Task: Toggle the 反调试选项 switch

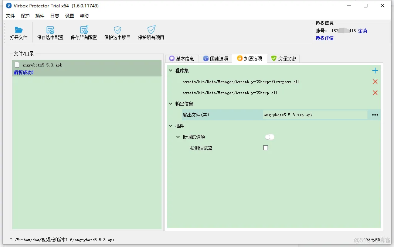Action: [x=269, y=137]
